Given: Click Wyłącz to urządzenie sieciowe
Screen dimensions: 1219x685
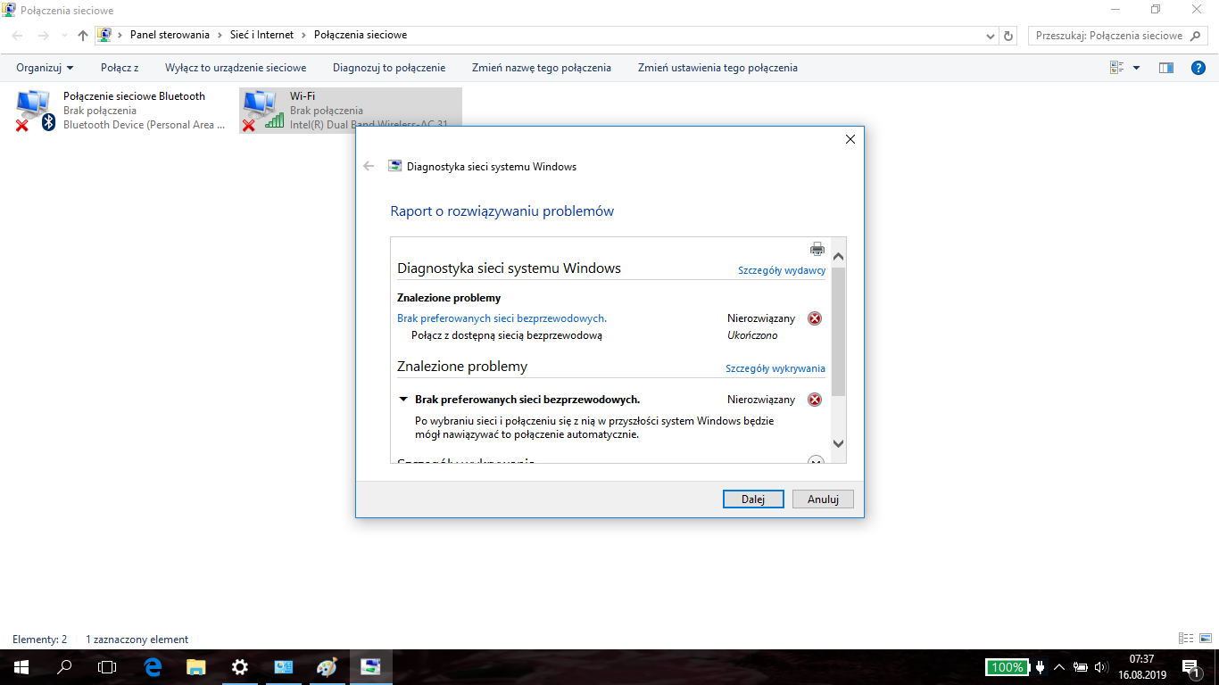Looking at the screenshot, I should pos(236,68).
